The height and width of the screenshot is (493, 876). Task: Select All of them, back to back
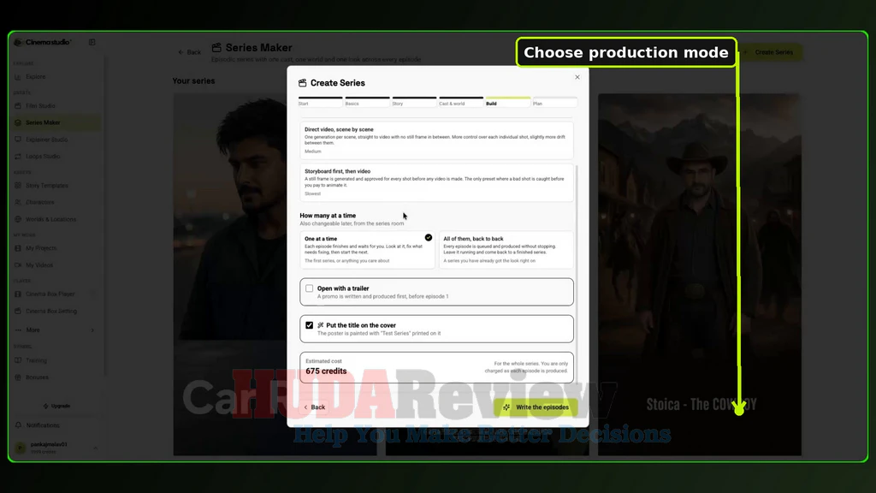click(x=506, y=250)
